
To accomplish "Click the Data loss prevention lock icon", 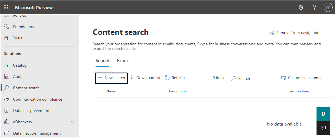I will click(x=7, y=111).
